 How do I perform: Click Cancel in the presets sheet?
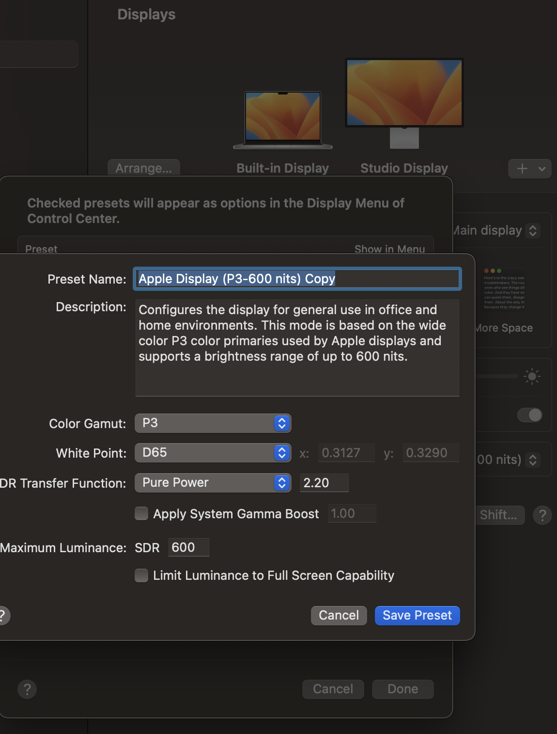(x=333, y=689)
